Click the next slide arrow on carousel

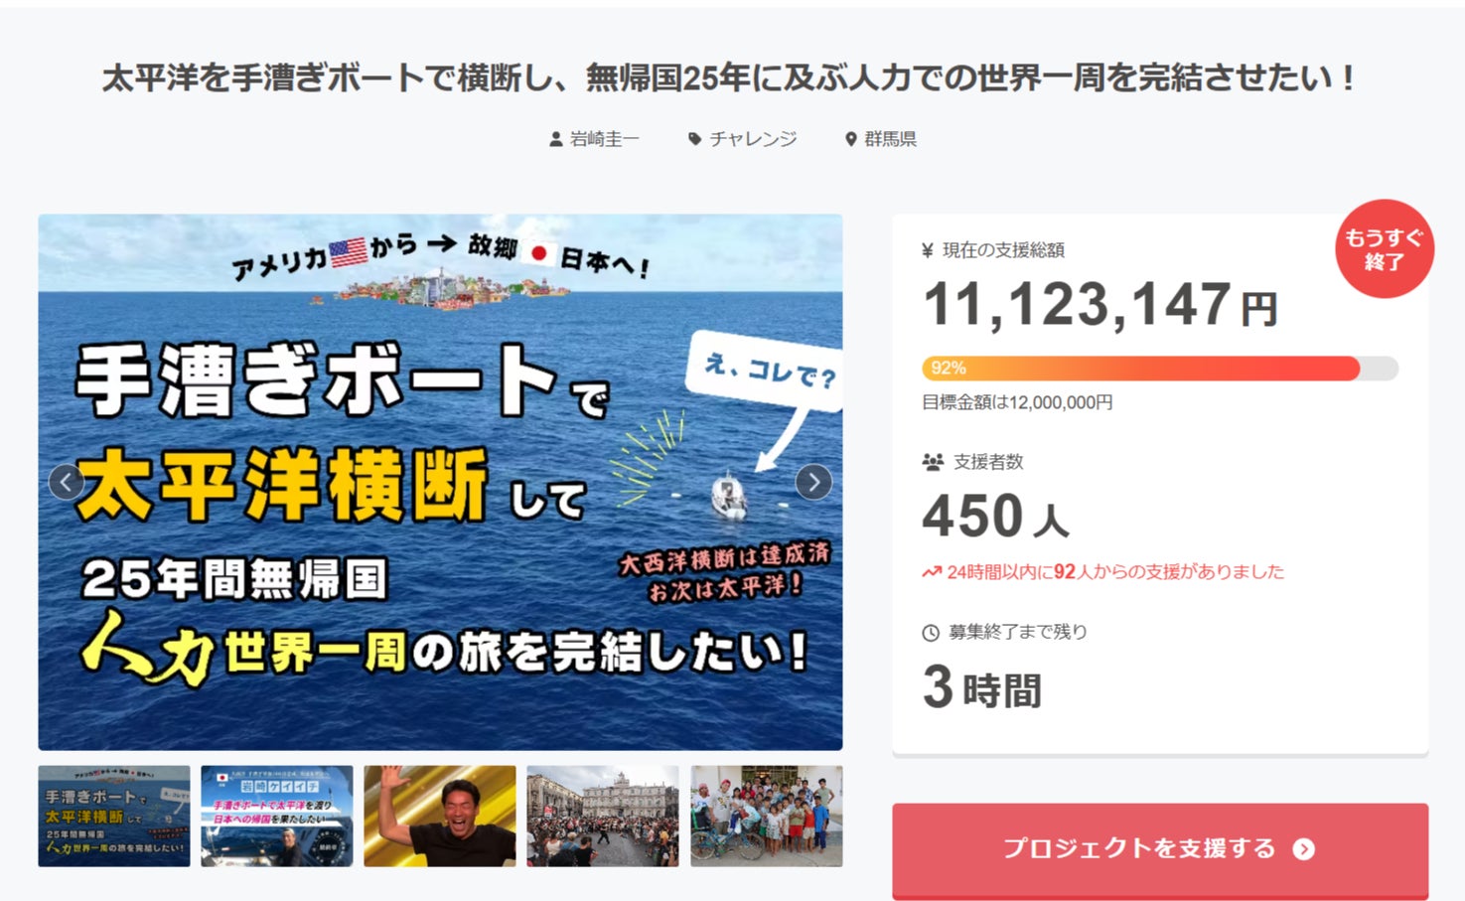[813, 483]
